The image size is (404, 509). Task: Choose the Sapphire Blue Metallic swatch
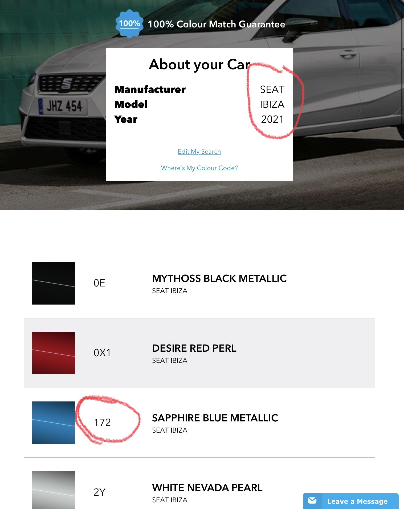click(54, 423)
